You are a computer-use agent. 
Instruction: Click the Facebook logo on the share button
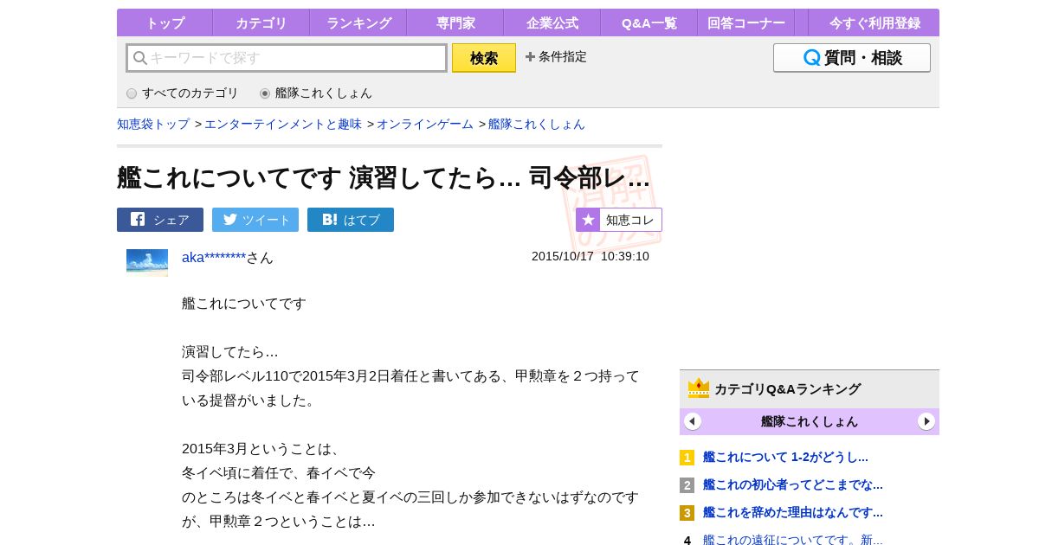[x=138, y=220]
